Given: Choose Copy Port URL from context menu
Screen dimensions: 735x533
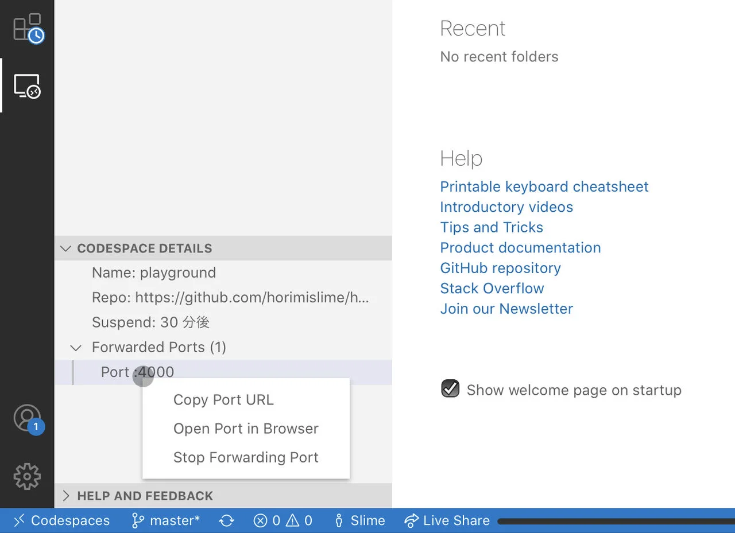Looking at the screenshot, I should point(246,400).
